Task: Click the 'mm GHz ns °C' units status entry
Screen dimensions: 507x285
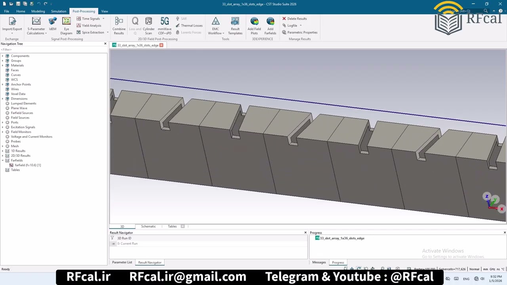Action: point(494,269)
